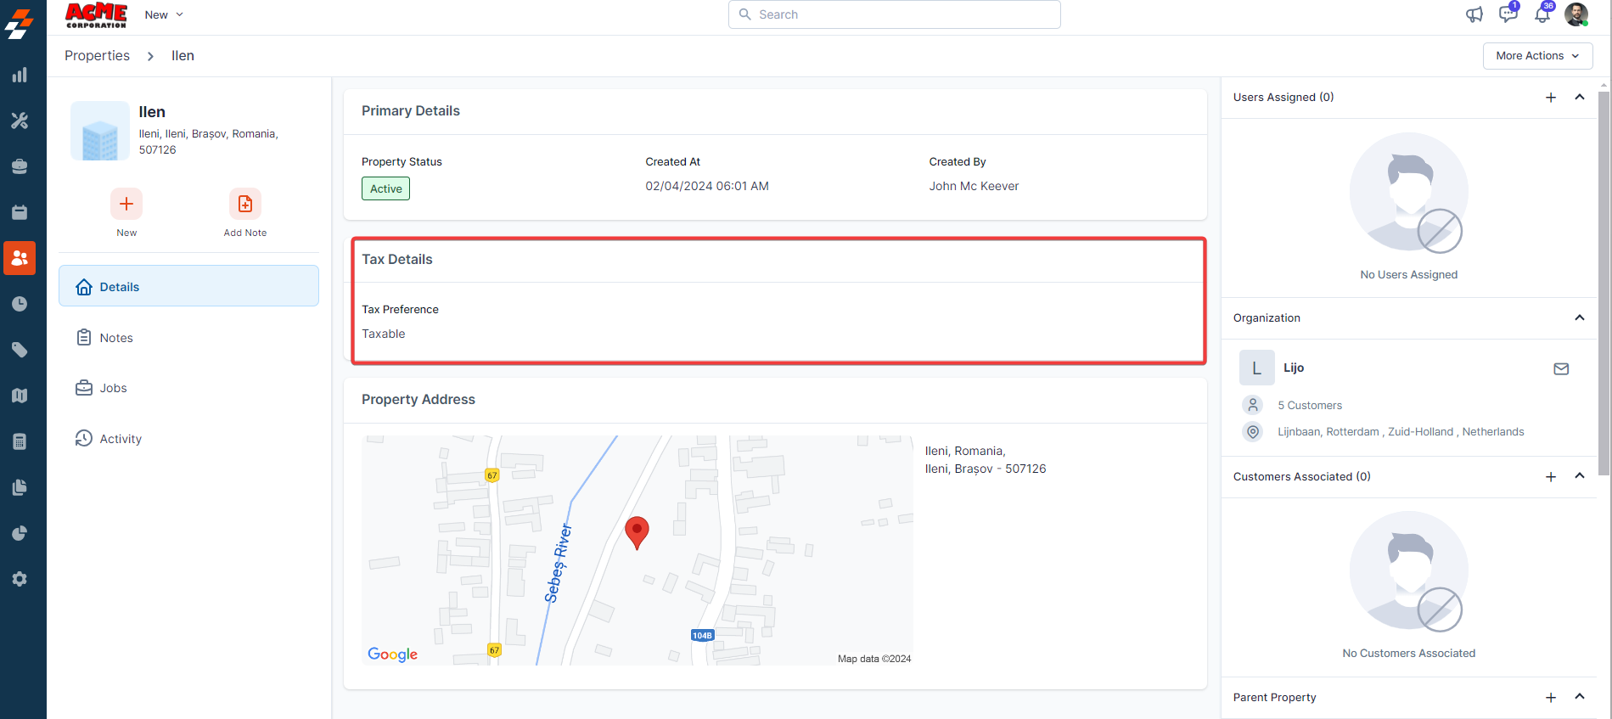
Task: Click the Lijo organization name
Action: tap(1293, 368)
